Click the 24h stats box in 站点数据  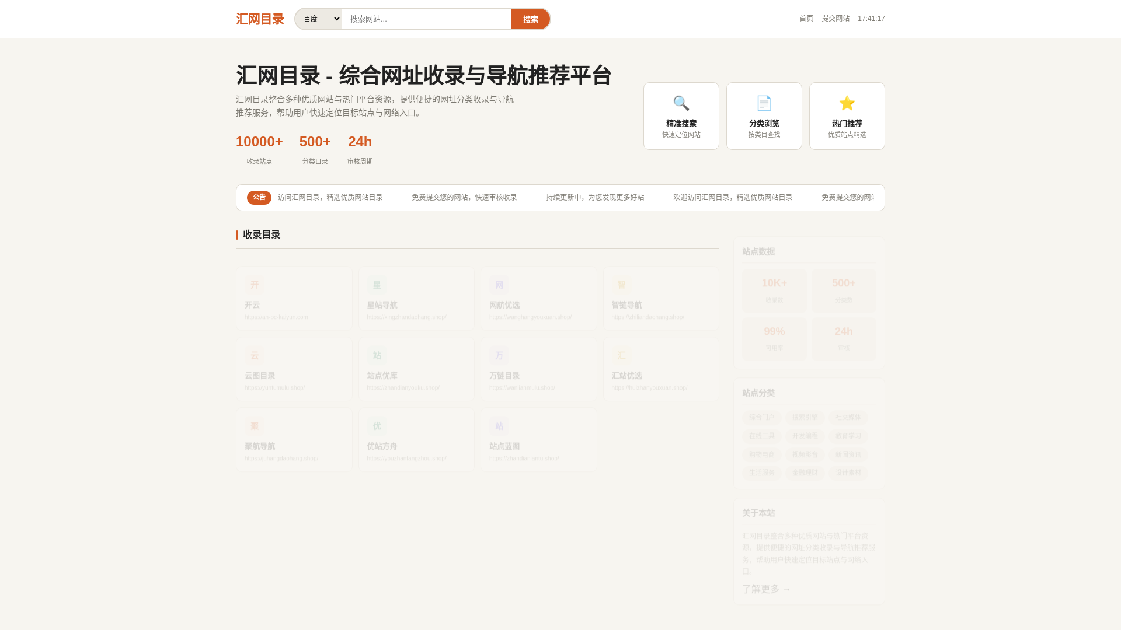[x=844, y=339]
